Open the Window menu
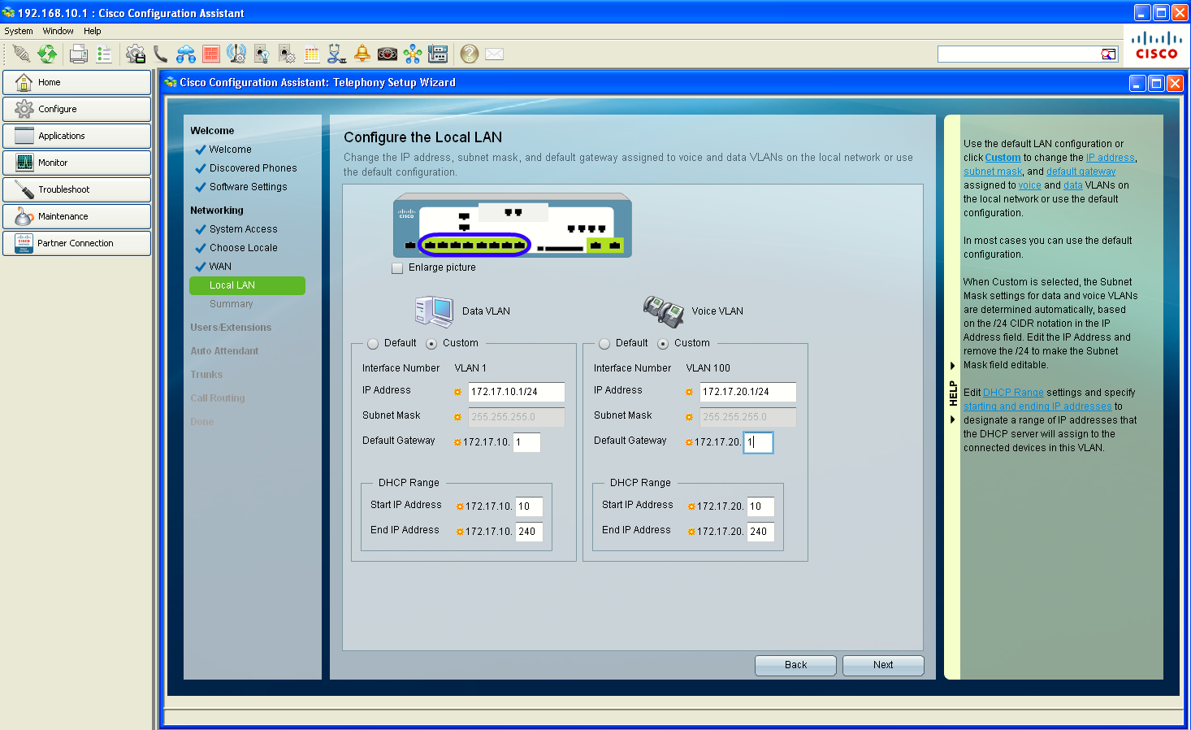The width and height of the screenshot is (1191, 730). pyautogui.click(x=58, y=31)
